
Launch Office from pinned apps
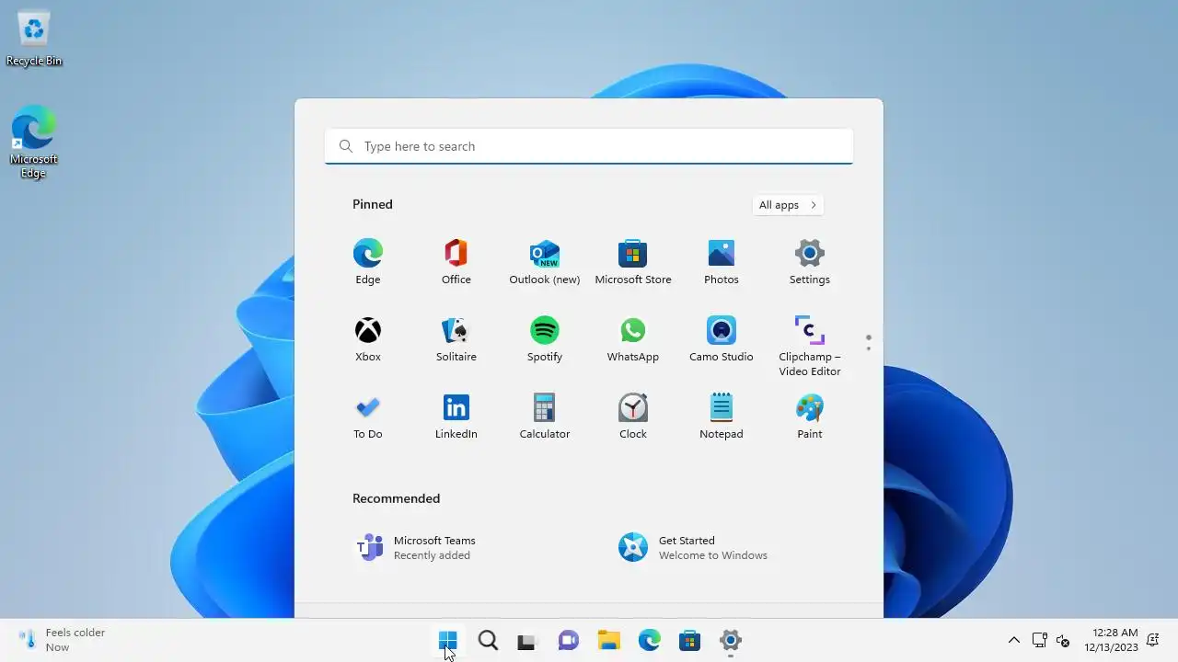pyautogui.click(x=456, y=262)
